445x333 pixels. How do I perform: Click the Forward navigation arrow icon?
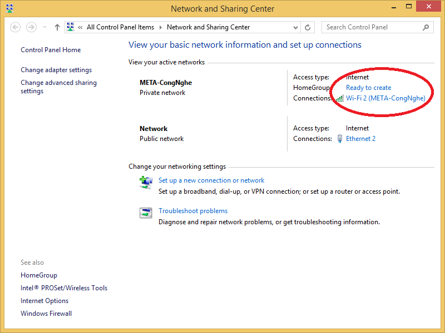coord(31,27)
